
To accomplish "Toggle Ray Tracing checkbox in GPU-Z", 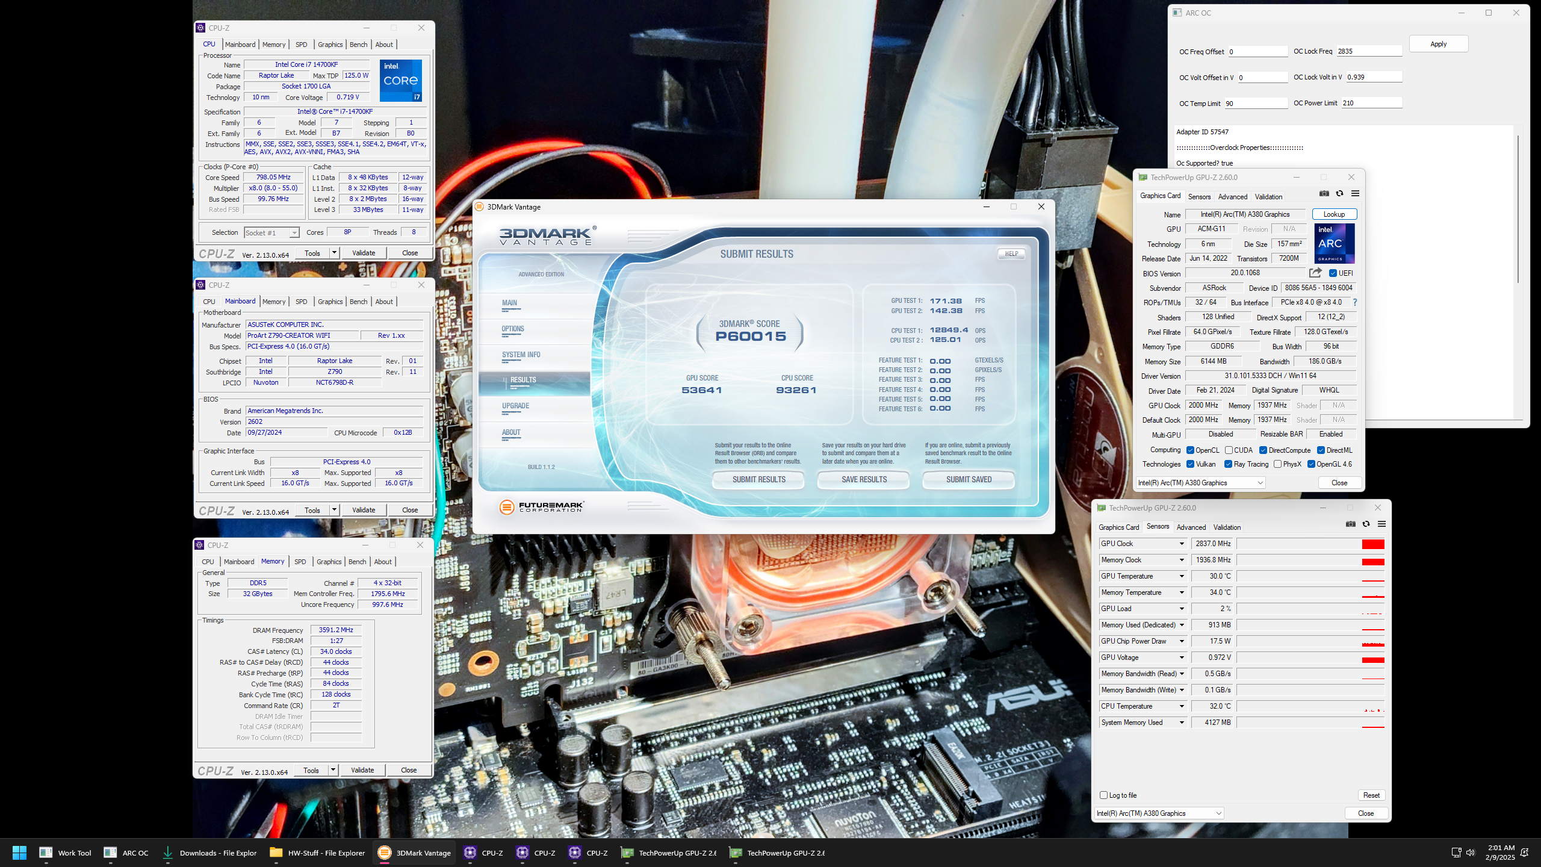I will [x=1228, y=464].
